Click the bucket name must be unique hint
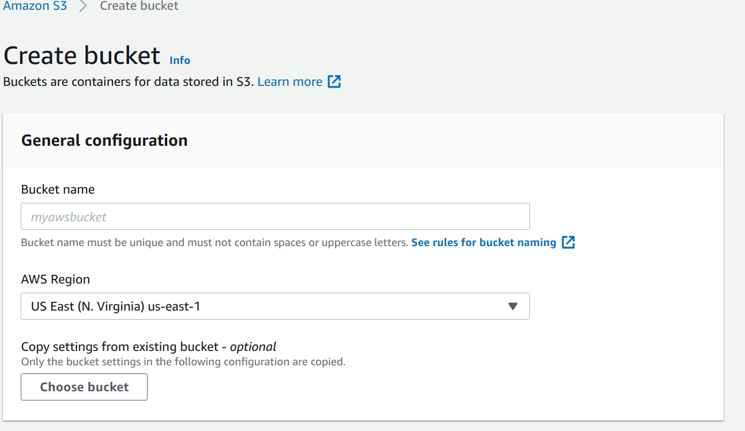Viewport: 745px width, 431px height. click(214, 243)
